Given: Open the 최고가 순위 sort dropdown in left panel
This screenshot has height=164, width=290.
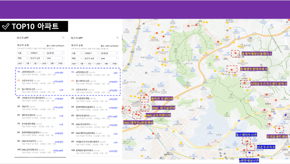Looking at the screenshot, I should 38,58.
